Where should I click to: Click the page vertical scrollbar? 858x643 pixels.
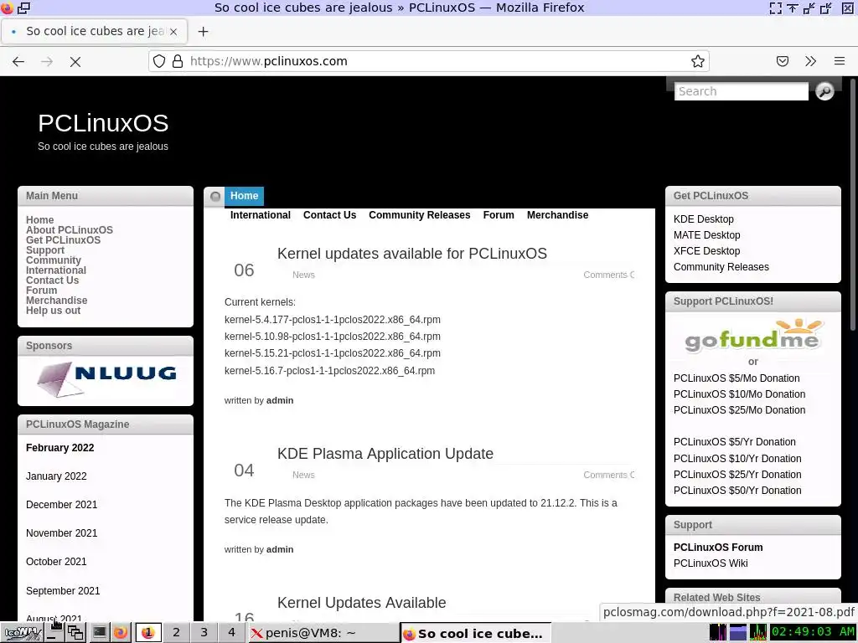tap(852, 204)
